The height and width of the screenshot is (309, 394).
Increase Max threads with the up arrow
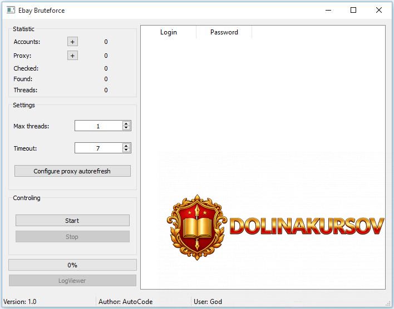point(126,124)
